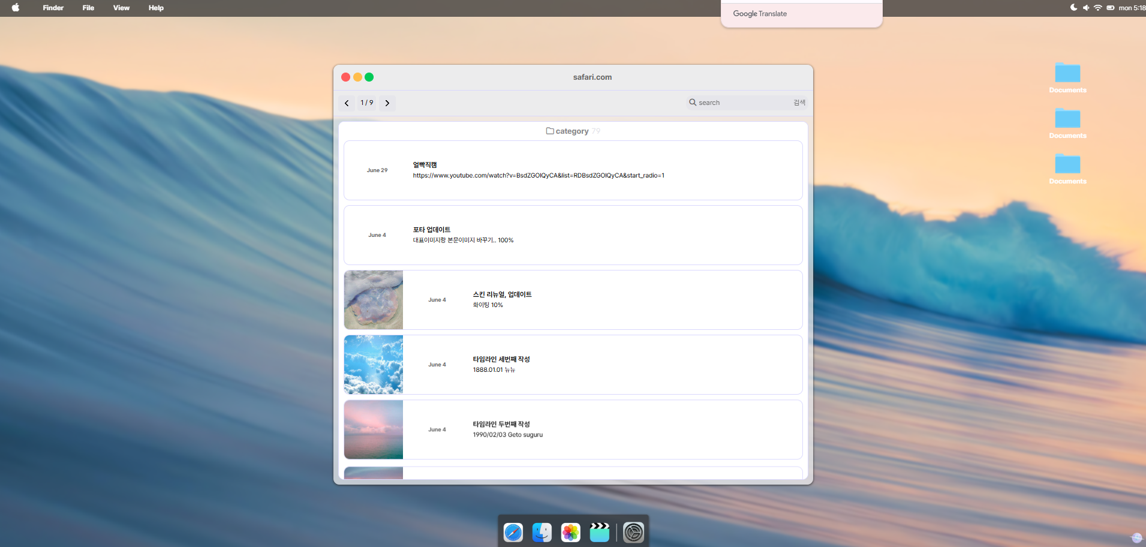Click the Wi-Fi status icon

coord(1097,8)
